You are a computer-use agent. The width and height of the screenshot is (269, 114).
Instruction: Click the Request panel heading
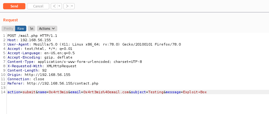pos(11,20)
